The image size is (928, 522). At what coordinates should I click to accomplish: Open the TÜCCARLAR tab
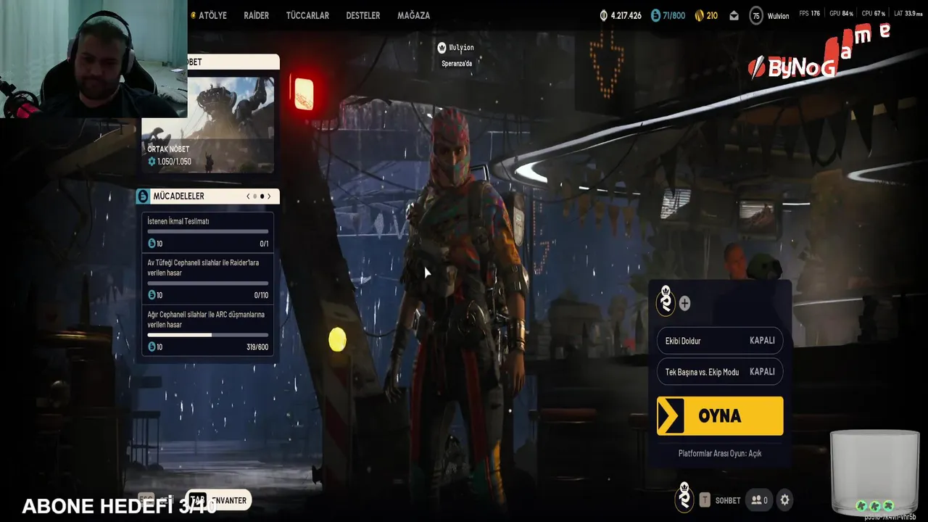coord(307,15)
